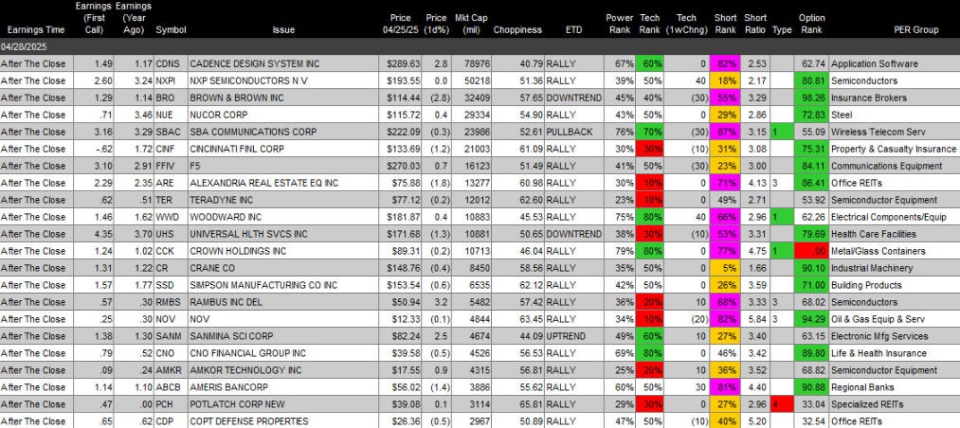Click the NOV symbol cell

171,319
